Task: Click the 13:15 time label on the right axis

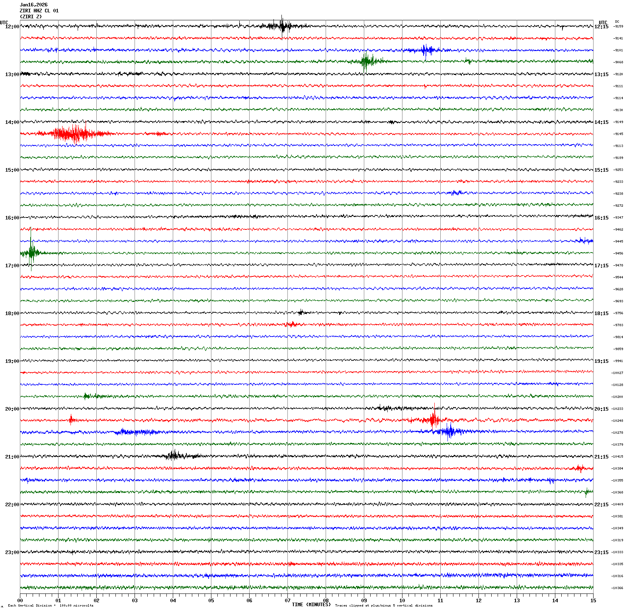Action: point(601,74)
